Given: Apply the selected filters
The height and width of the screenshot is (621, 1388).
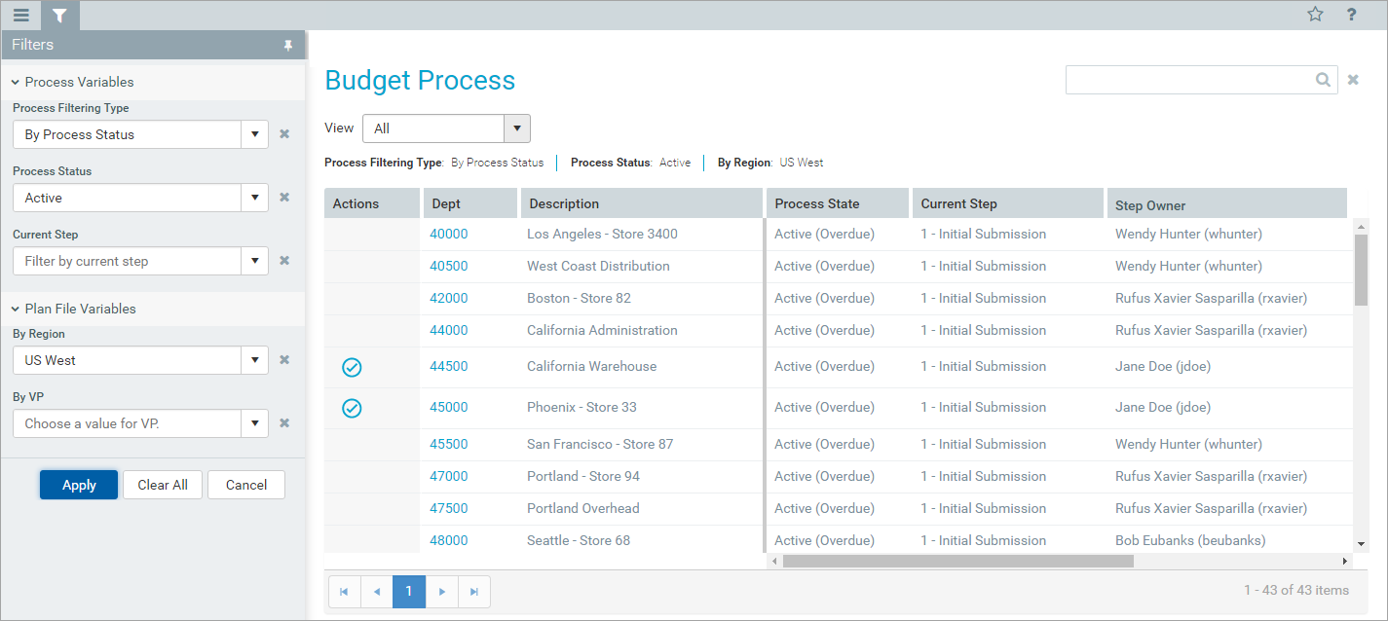Looking at the screenshot, I should point(79,485).
